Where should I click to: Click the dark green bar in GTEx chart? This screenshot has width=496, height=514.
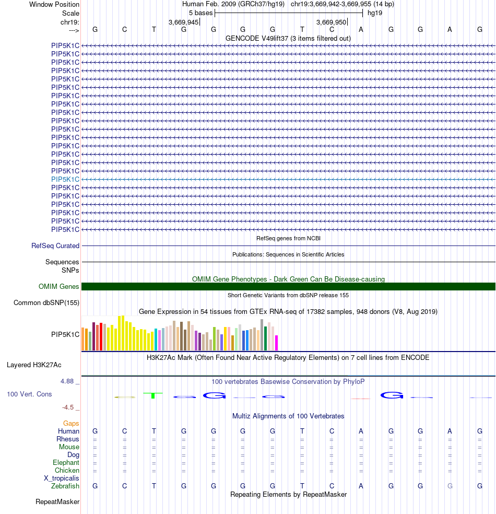point(265,338)
